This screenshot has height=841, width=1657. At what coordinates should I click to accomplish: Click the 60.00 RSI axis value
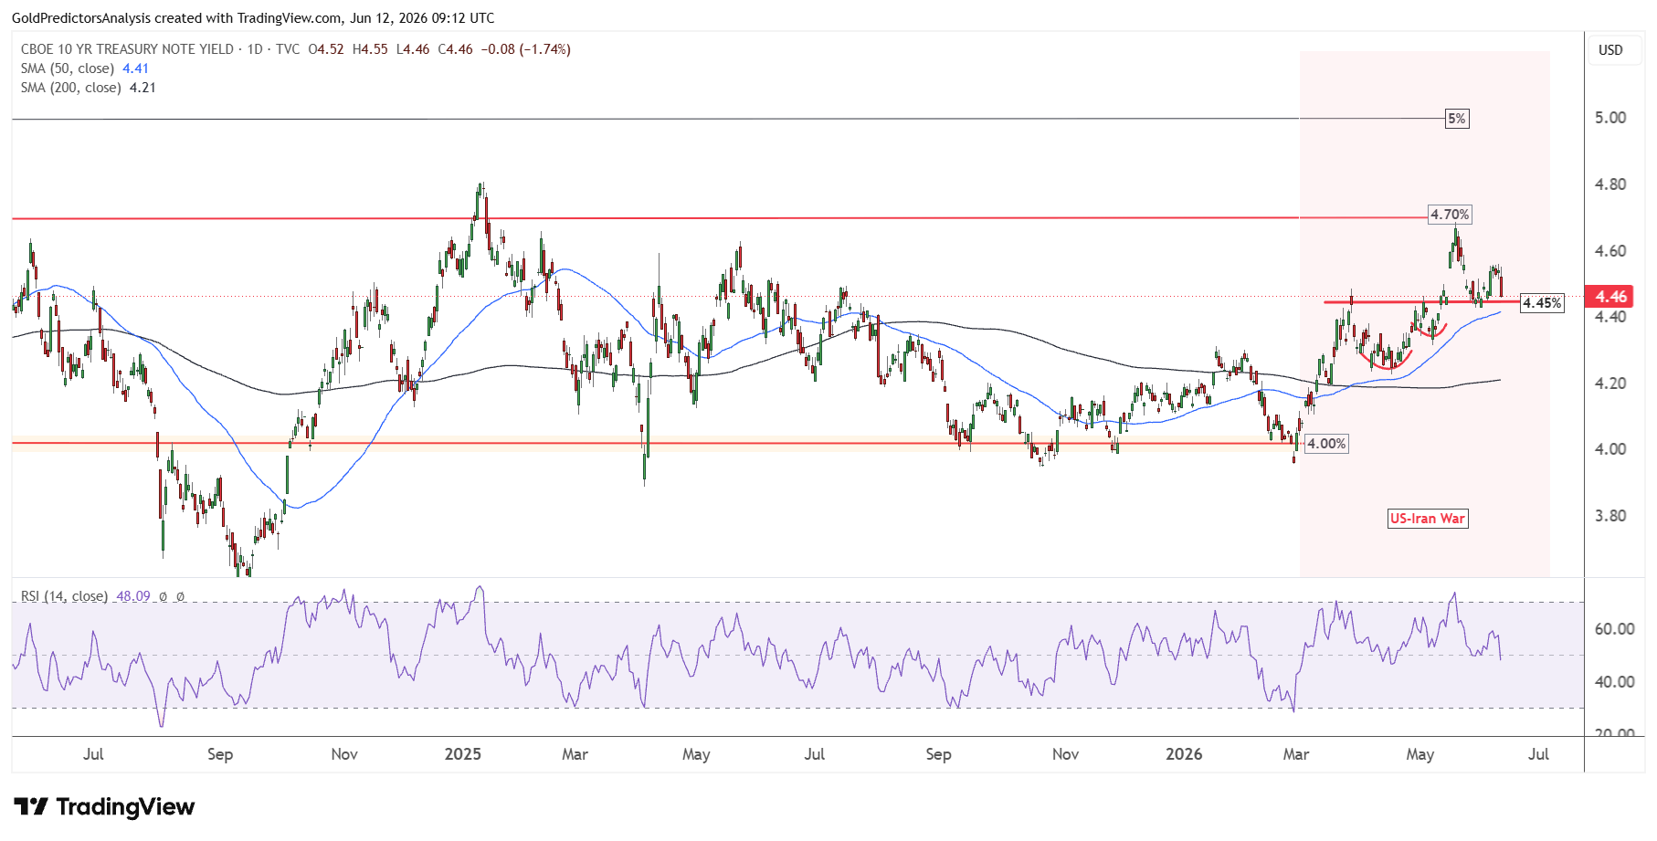[1614, 629]
